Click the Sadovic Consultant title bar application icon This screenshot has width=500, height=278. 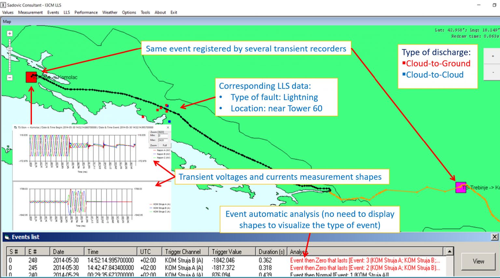click(4, 5)
